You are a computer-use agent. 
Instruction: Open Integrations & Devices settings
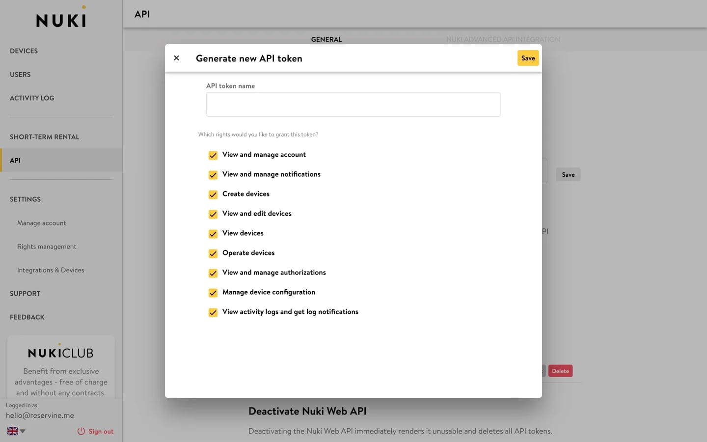(x=51, y=270)
